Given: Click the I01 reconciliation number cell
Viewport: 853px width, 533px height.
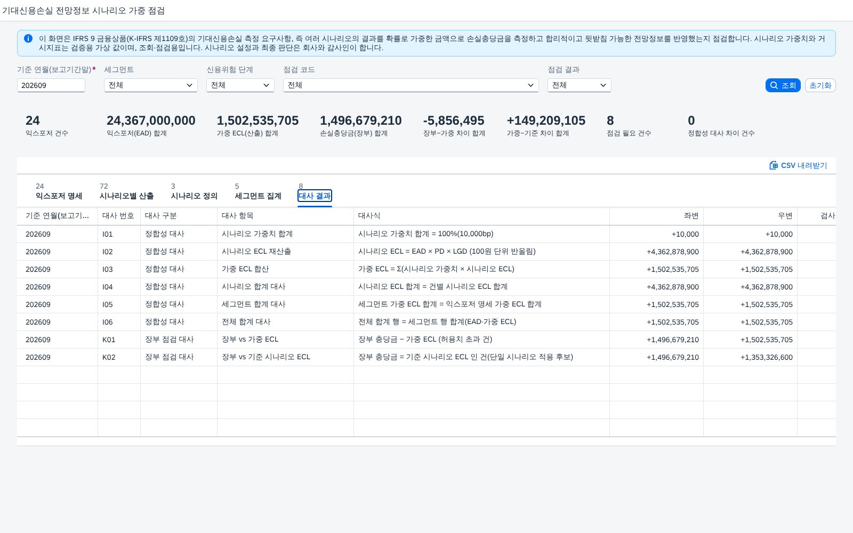Looking at the screenshot, I should coord(119,234).
